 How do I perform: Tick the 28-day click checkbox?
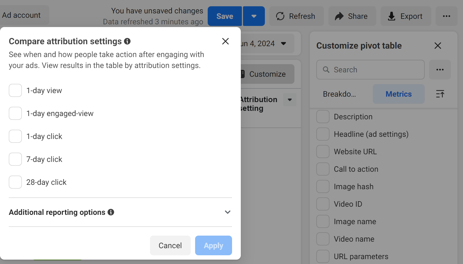pyautogui.click(x=15, y=182)
